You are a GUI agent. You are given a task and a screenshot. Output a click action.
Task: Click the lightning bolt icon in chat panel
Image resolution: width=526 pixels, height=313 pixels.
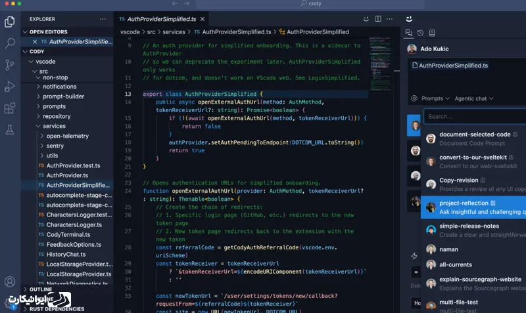414,257
